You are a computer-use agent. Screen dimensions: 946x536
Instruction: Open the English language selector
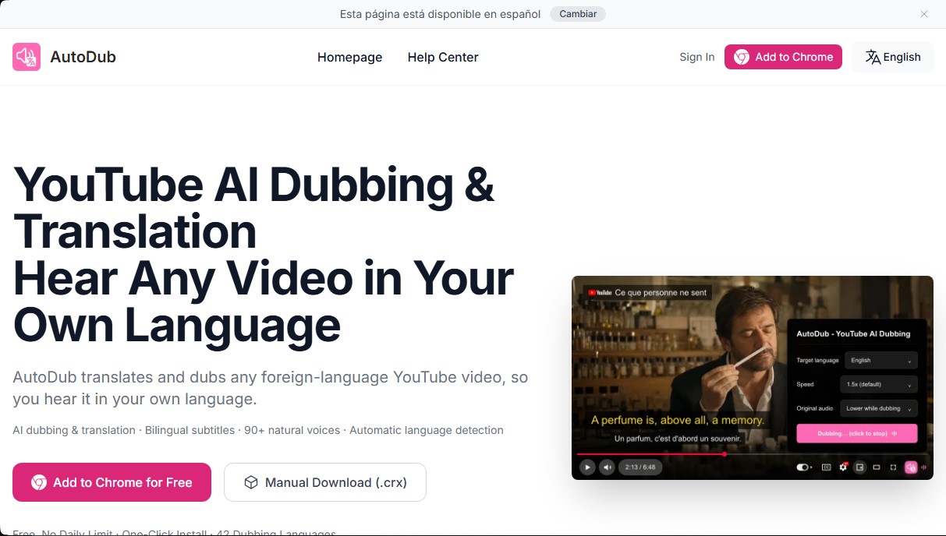(892, 57)
